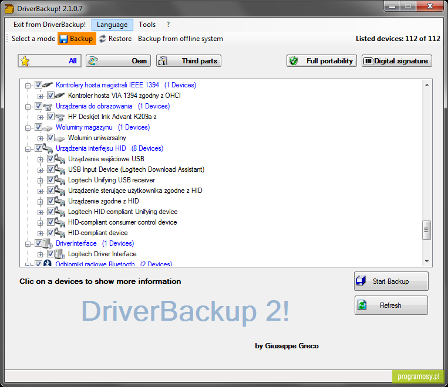Click the Restore arrows icon
Viewport: 448px width, 387px height.
102,39
